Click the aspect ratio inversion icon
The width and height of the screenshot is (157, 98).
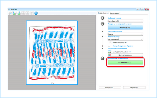pyautogui.click(x=110, y=42)
